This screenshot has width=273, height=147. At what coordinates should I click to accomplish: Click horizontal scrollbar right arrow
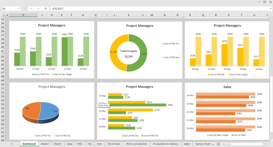pyautogui.click(x=268, y=144)
